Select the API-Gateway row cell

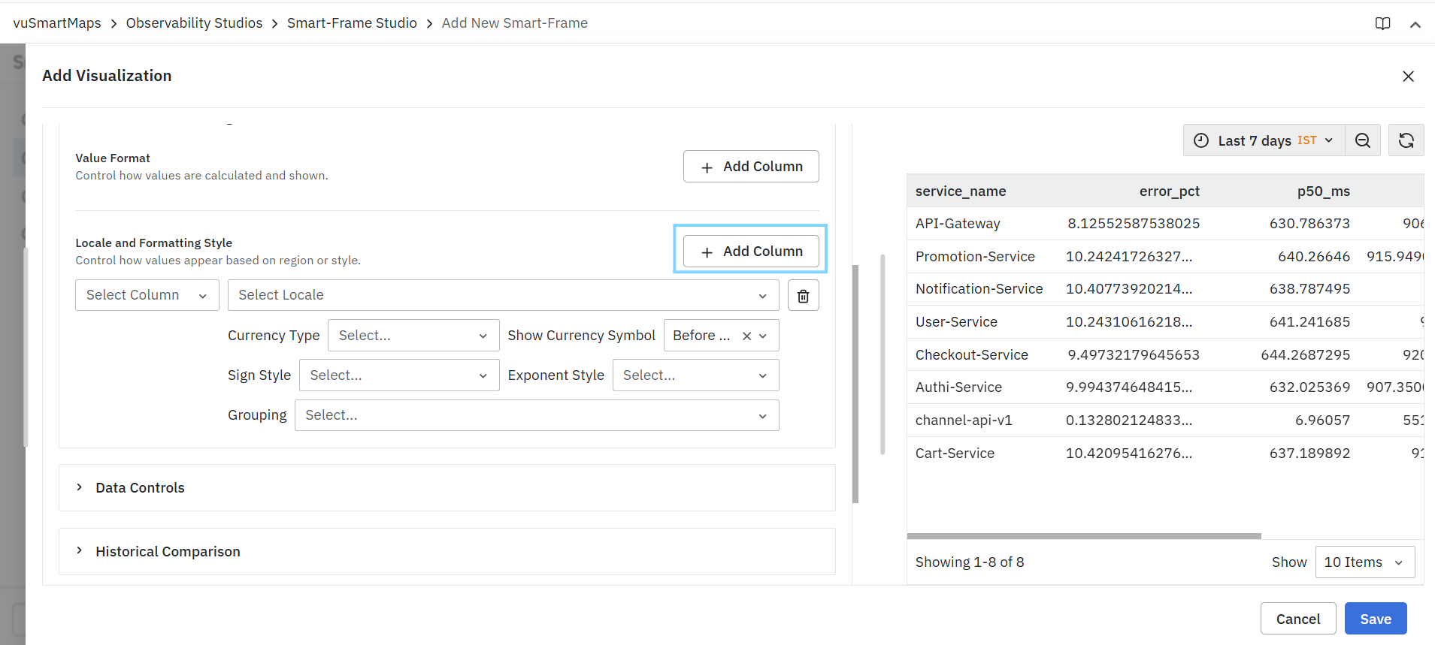pyautogui.click(x=958, y=224)
